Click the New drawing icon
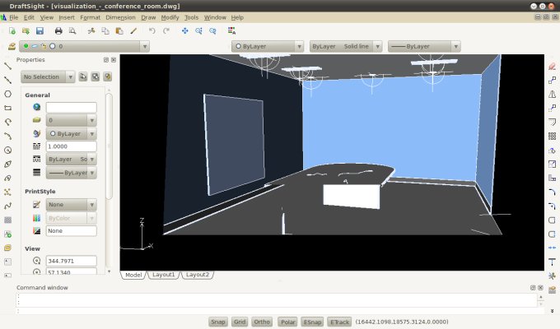The height and width of the screenshot is (329, 560). coord(12,31)
